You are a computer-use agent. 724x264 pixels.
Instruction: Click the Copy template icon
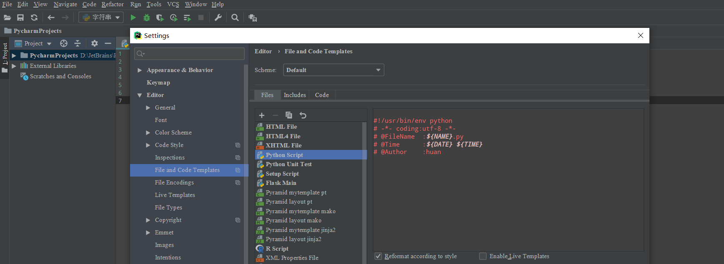[289, 115]
